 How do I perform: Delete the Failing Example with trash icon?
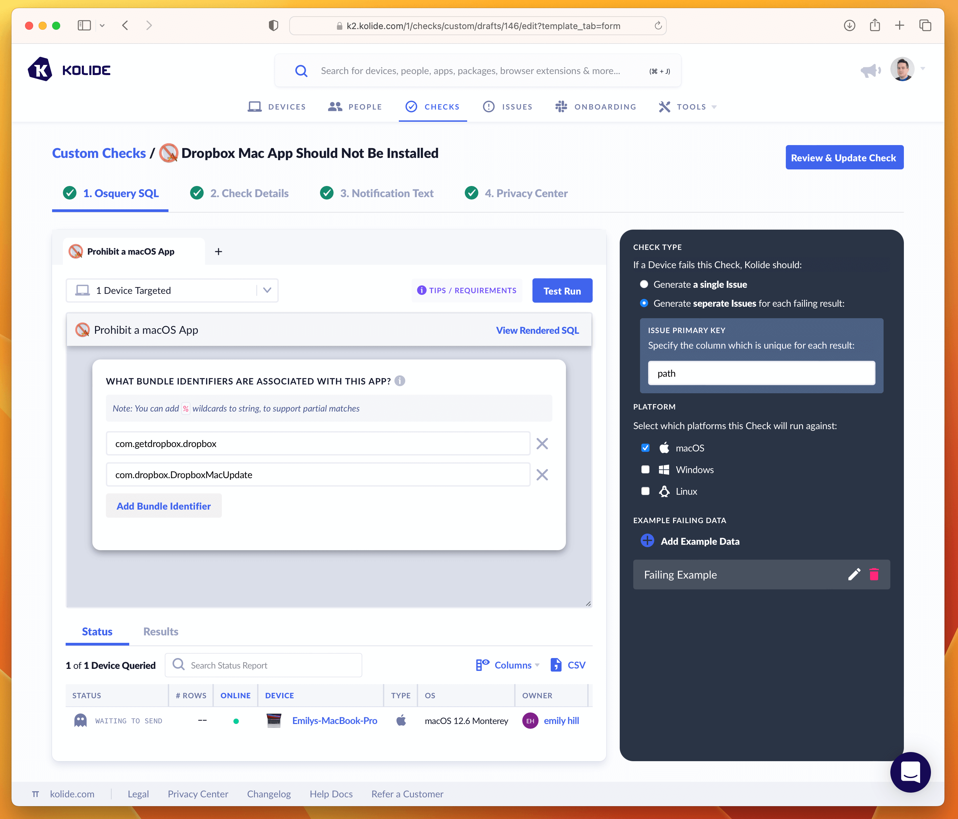click(873, 575)
